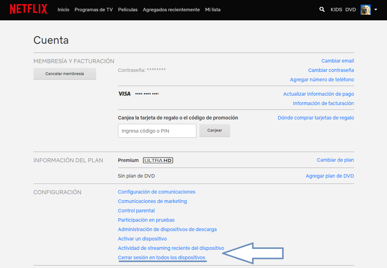
Task: Select the Premium plan label
Action: point(128,160)
